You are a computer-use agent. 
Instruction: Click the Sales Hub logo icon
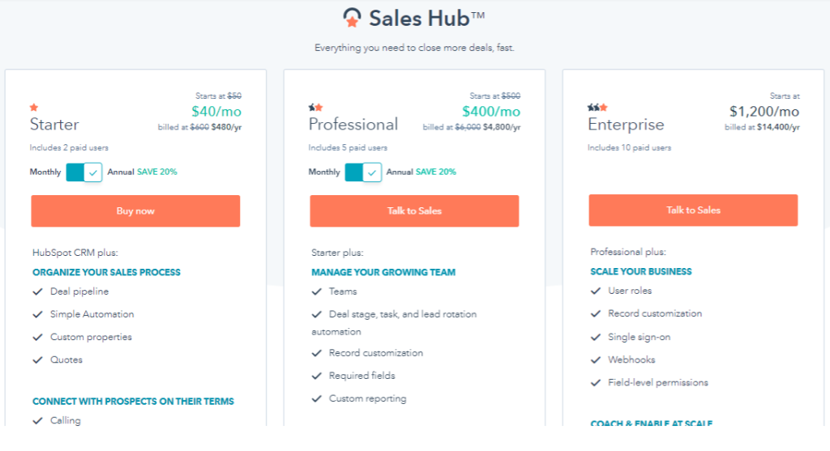(353, 18)
